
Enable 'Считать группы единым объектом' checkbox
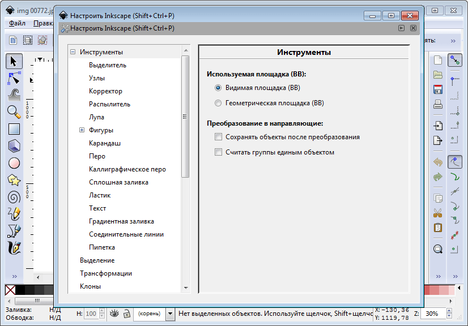219,152
